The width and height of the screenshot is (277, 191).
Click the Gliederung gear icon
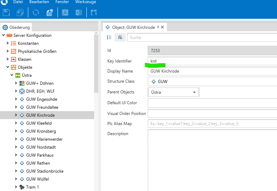click(5, 27)
